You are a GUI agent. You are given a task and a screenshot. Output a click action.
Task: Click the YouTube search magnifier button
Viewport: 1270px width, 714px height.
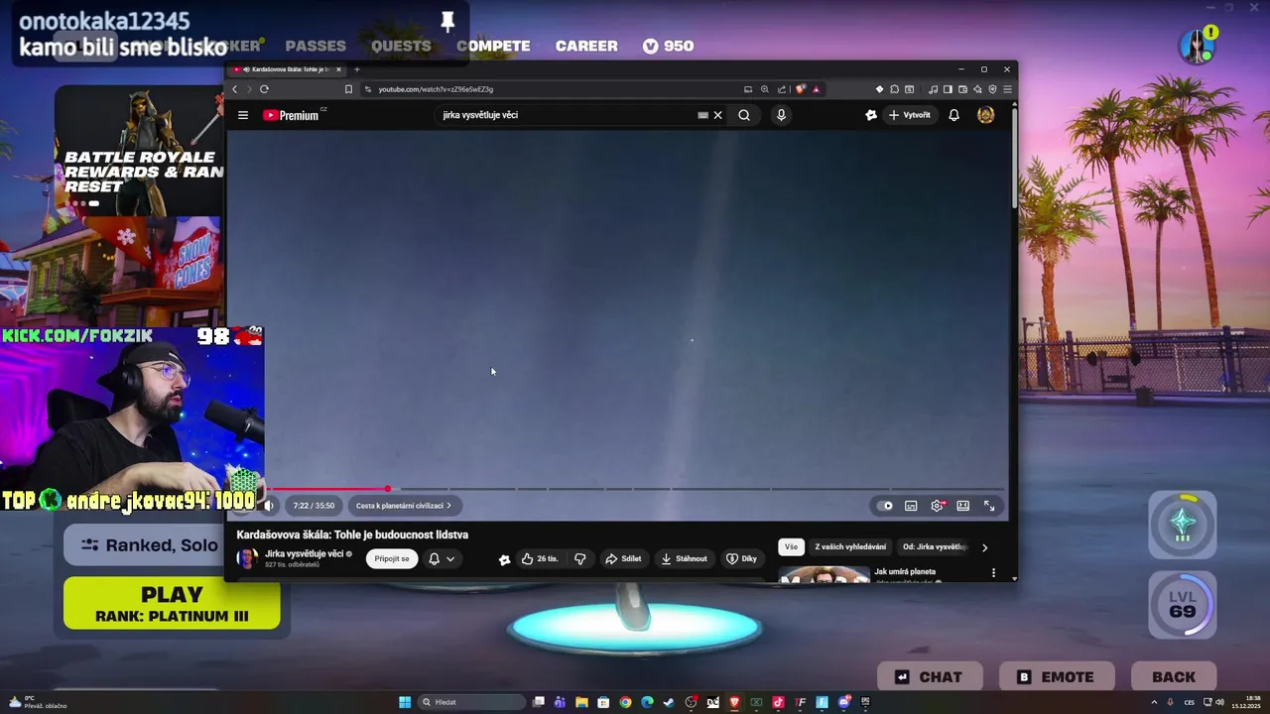[744, 115]
